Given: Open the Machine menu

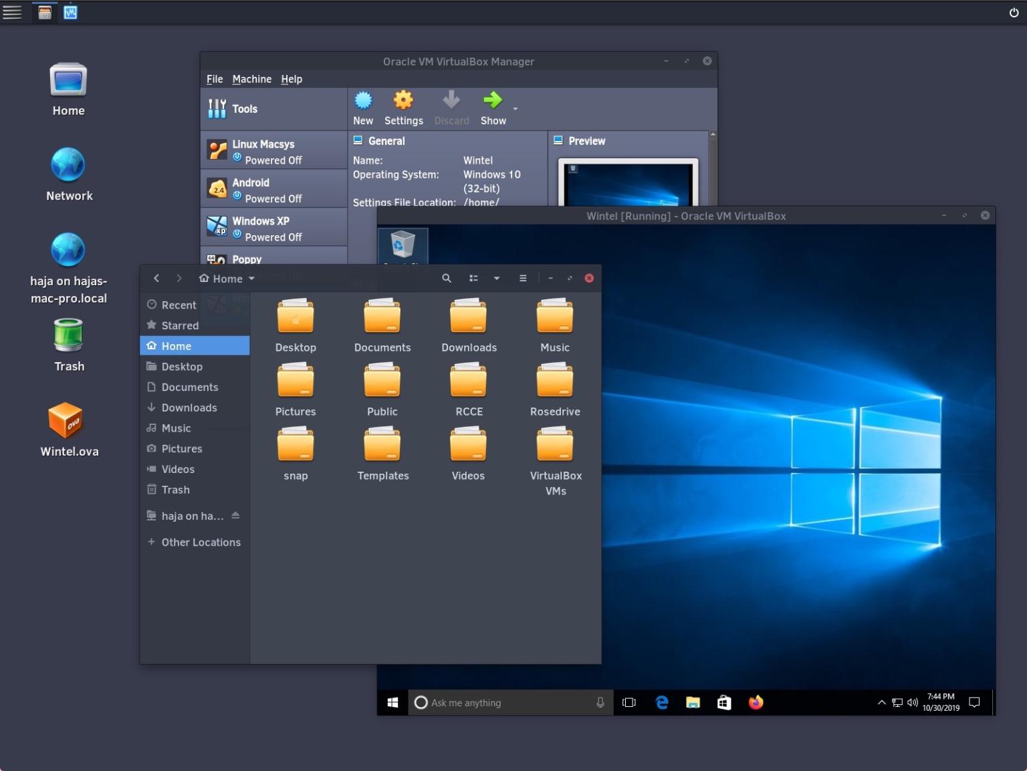Looking at the screenshot, I should [251, 79].
